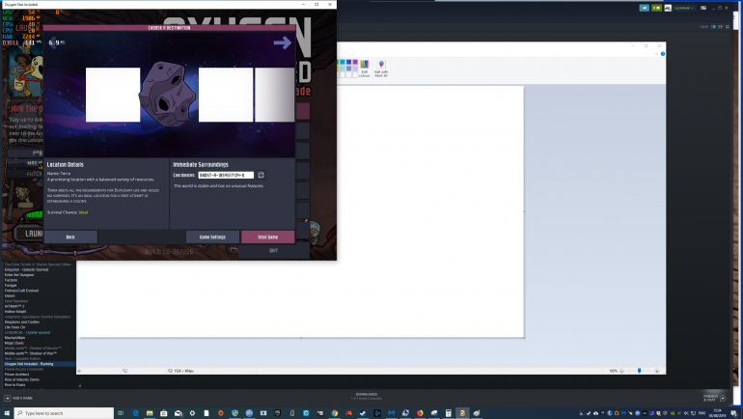743x419 pixels.
Task: Open Settings gear on taskbar
Action: pyautogui.click(x=192, y=413)
